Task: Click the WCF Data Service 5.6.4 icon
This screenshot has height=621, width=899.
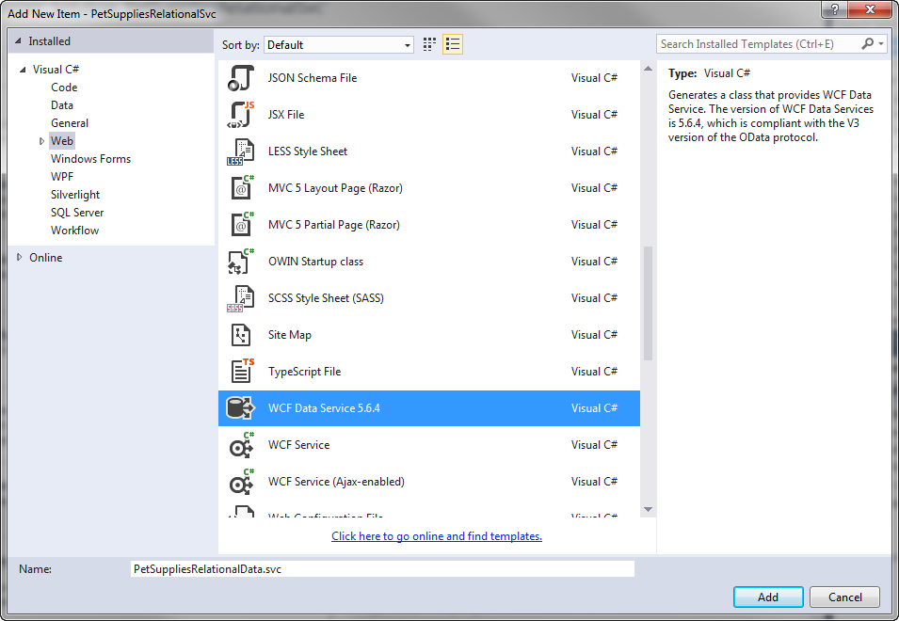Action: 242,408
